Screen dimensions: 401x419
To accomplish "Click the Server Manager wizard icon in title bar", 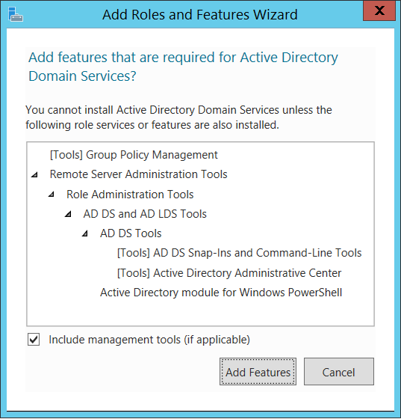I will pyautogui.click(x=16, y=14).
